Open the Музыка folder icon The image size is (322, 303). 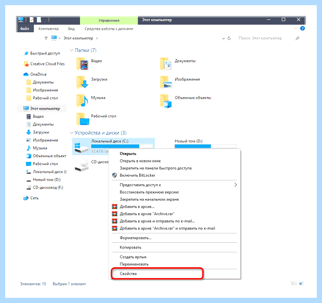tap(83, 101)
